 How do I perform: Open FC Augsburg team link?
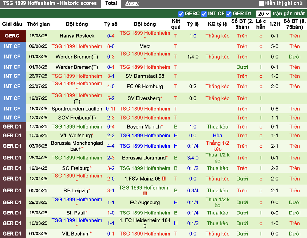click(145, 203)
